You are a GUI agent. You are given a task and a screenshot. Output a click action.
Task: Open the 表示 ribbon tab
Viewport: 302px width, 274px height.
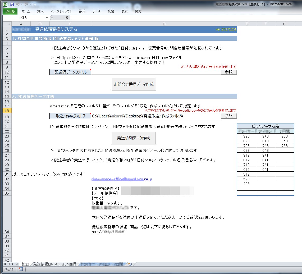[124, 11]
